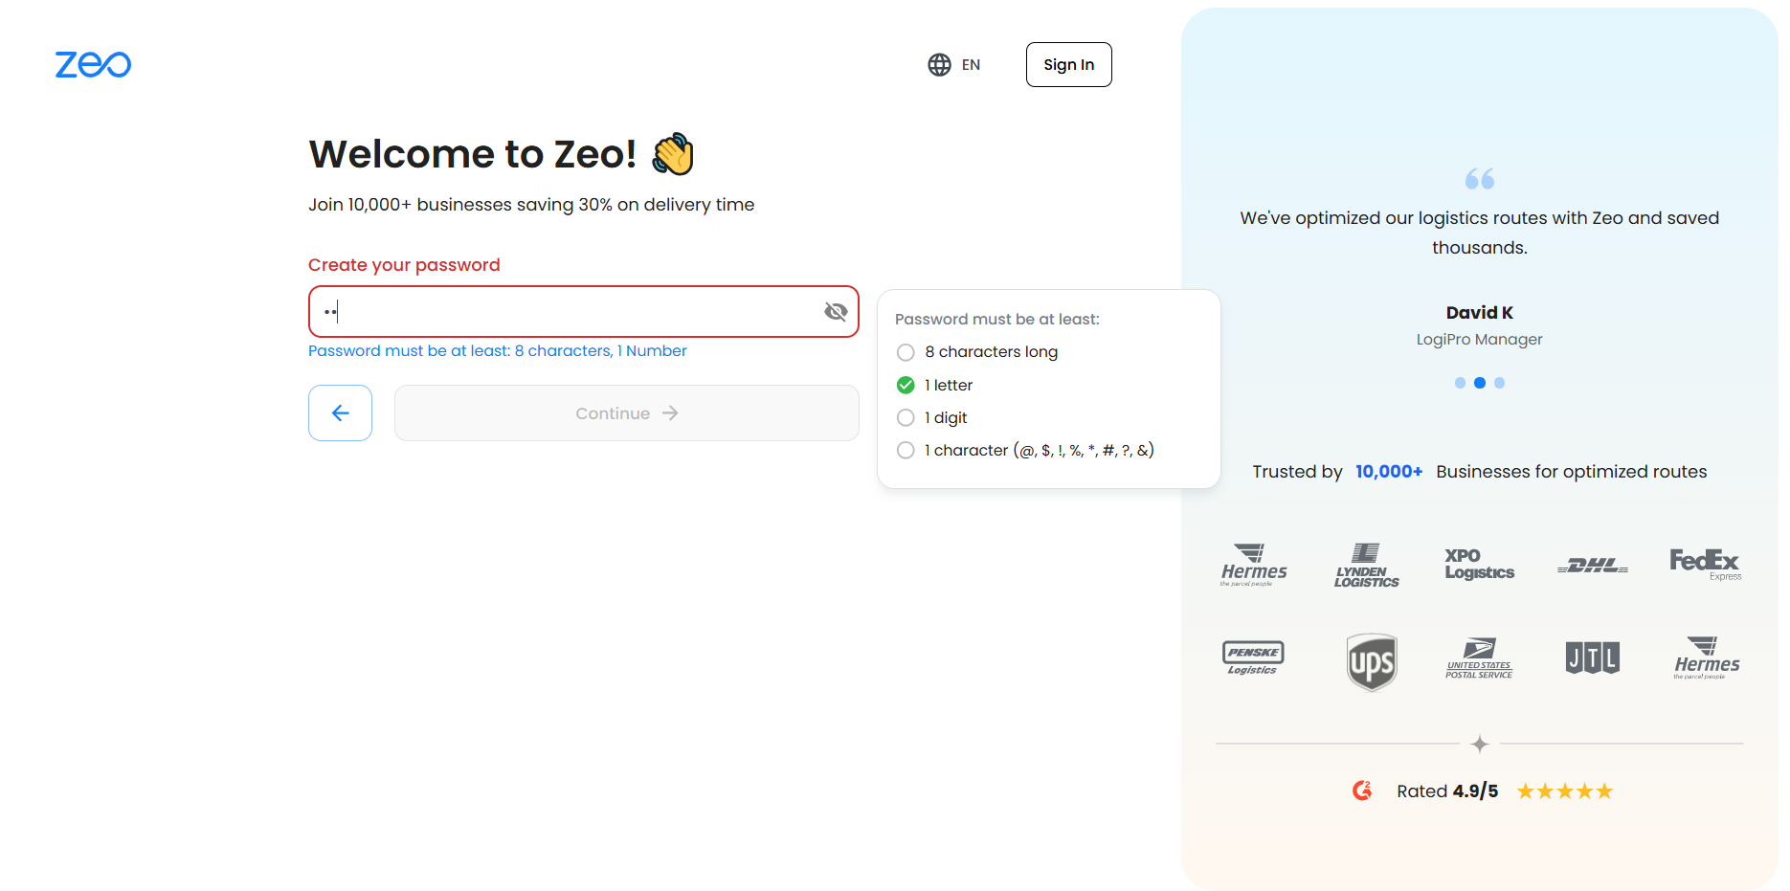Click the 1 digit requirement circle

(906, 417)
